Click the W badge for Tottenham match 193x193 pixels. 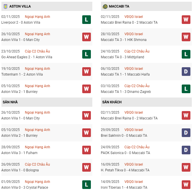pyautogui.click(x=86, y=72)
